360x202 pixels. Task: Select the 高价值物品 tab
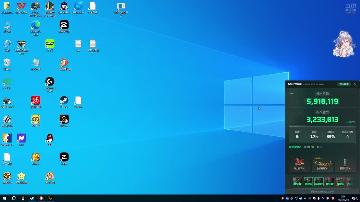[x=295, y=147]
